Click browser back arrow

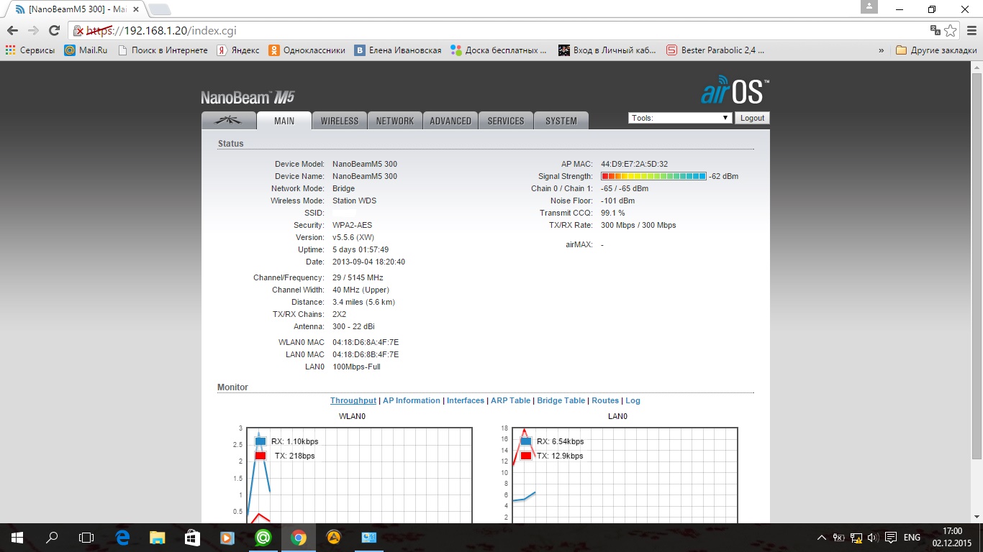coord(12,31)
